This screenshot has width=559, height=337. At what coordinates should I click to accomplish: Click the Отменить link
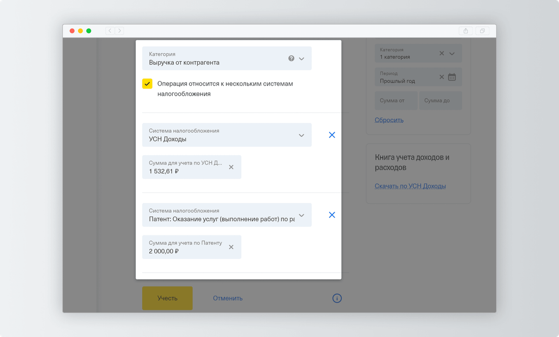point(228,298)
